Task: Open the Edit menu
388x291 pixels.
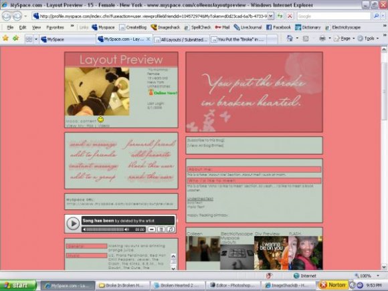Action: pos(23,27)
